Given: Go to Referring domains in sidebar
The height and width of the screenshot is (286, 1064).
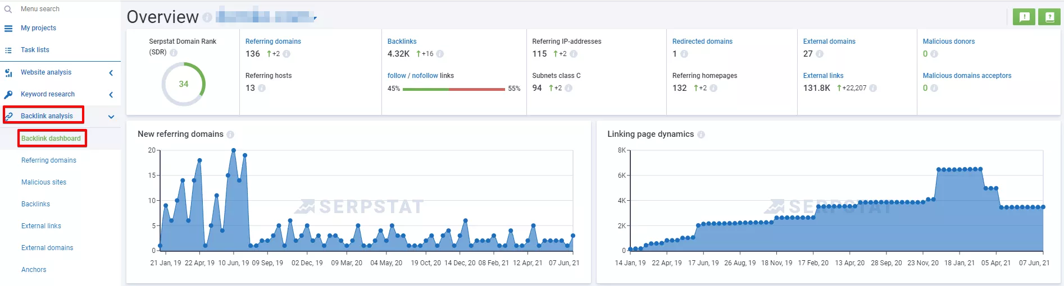Looking at the screenshot, I should pyautogui.click(x=49, y=160).
